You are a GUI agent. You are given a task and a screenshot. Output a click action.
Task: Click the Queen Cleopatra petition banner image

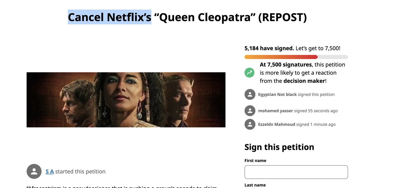tap(126, 100)
